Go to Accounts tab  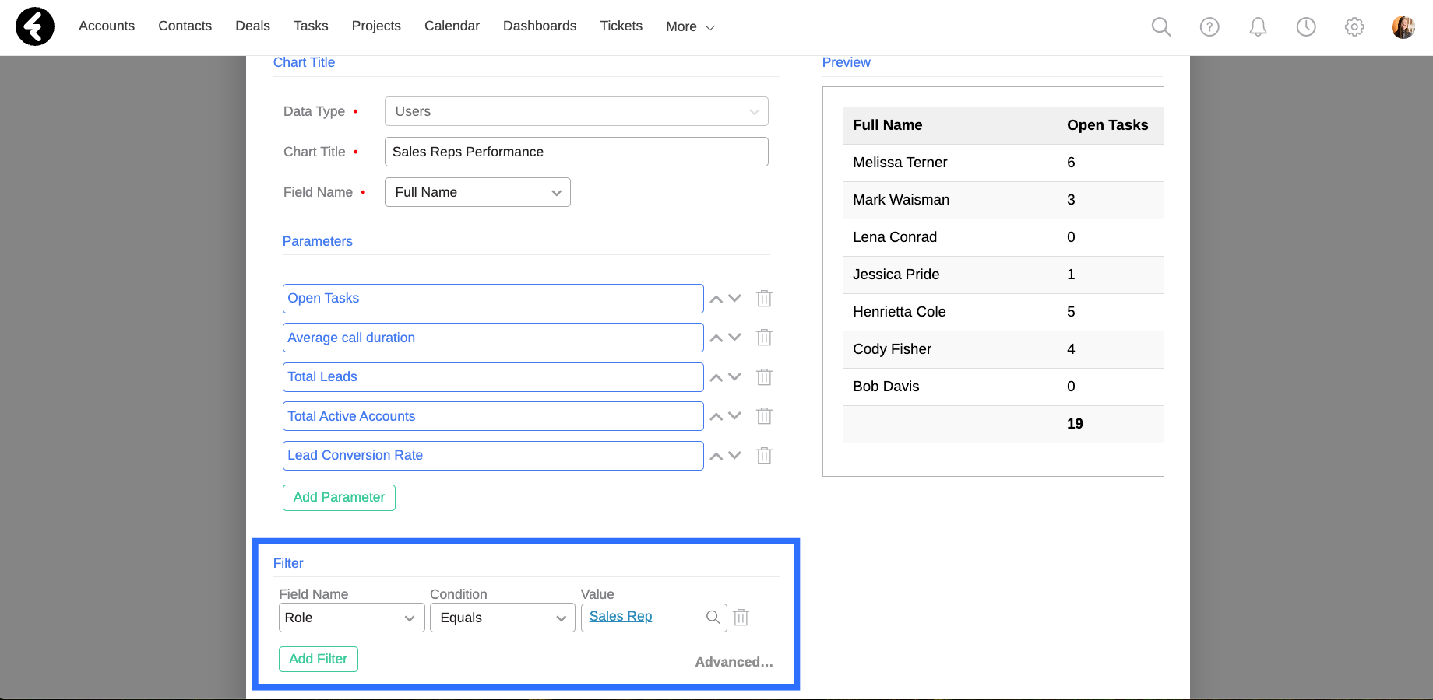(x=107, y=26)
